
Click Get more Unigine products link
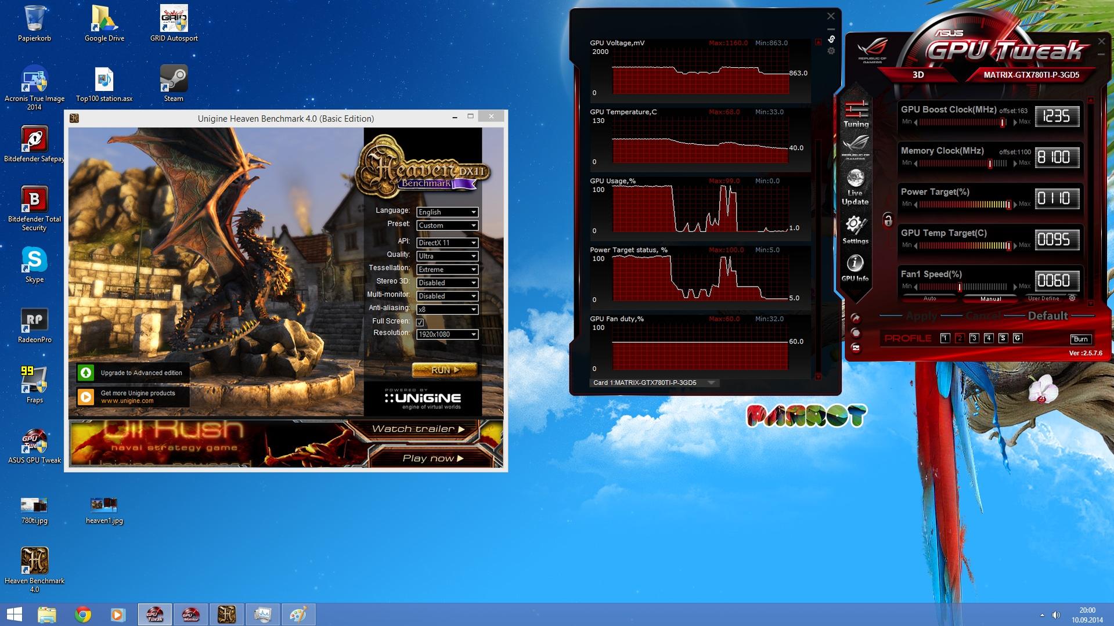(x=132, y=397)
